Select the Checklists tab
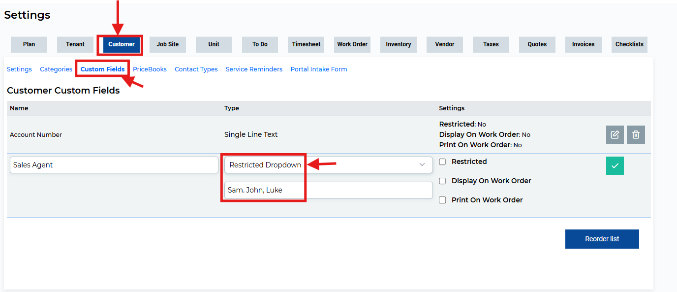677x292 pixels. pyautogui.click(x=630, y=44)
